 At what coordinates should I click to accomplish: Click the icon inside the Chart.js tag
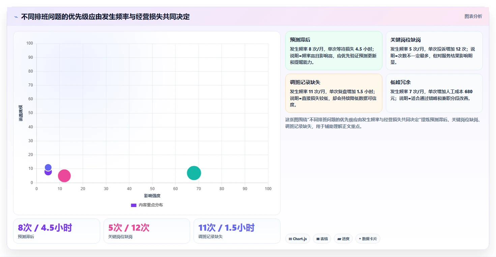coord(290,239)
